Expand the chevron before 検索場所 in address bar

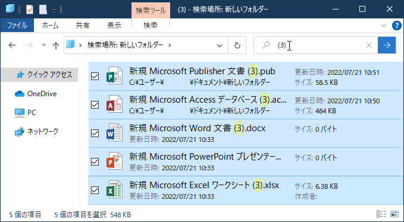pos(81,46)
